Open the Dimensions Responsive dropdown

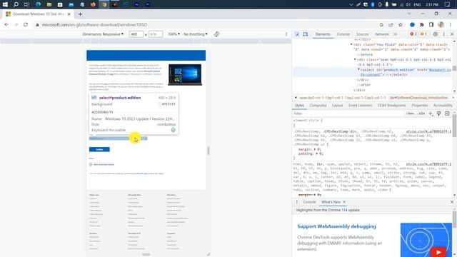point(103,34)
